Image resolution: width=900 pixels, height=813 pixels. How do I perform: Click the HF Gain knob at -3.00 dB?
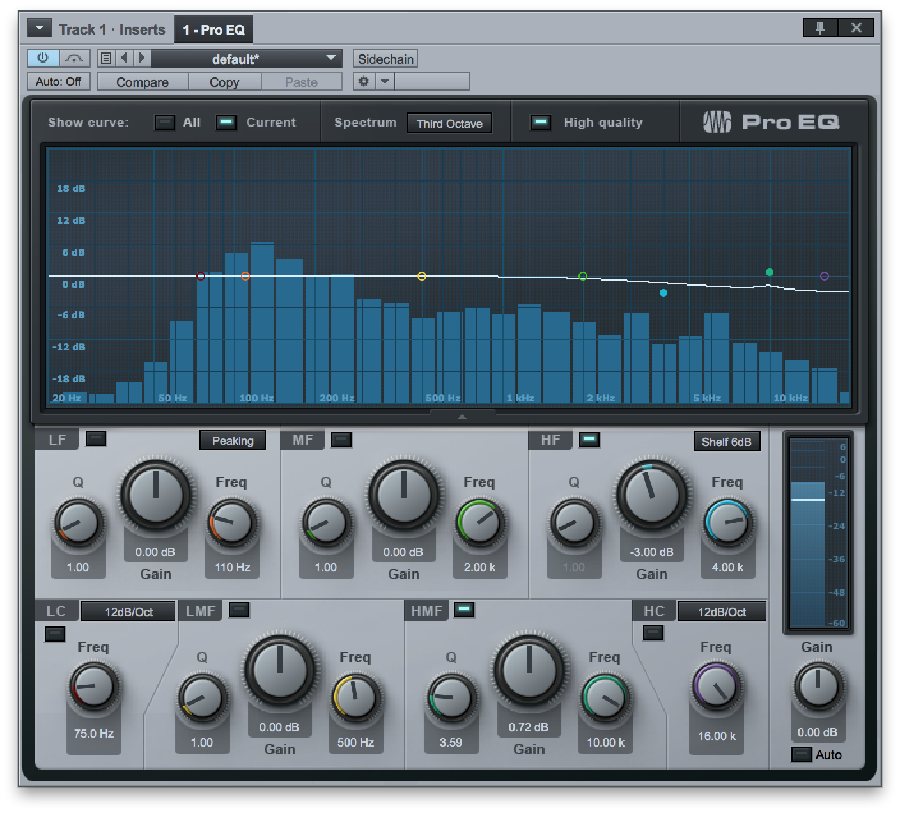(x=652, y=494)
